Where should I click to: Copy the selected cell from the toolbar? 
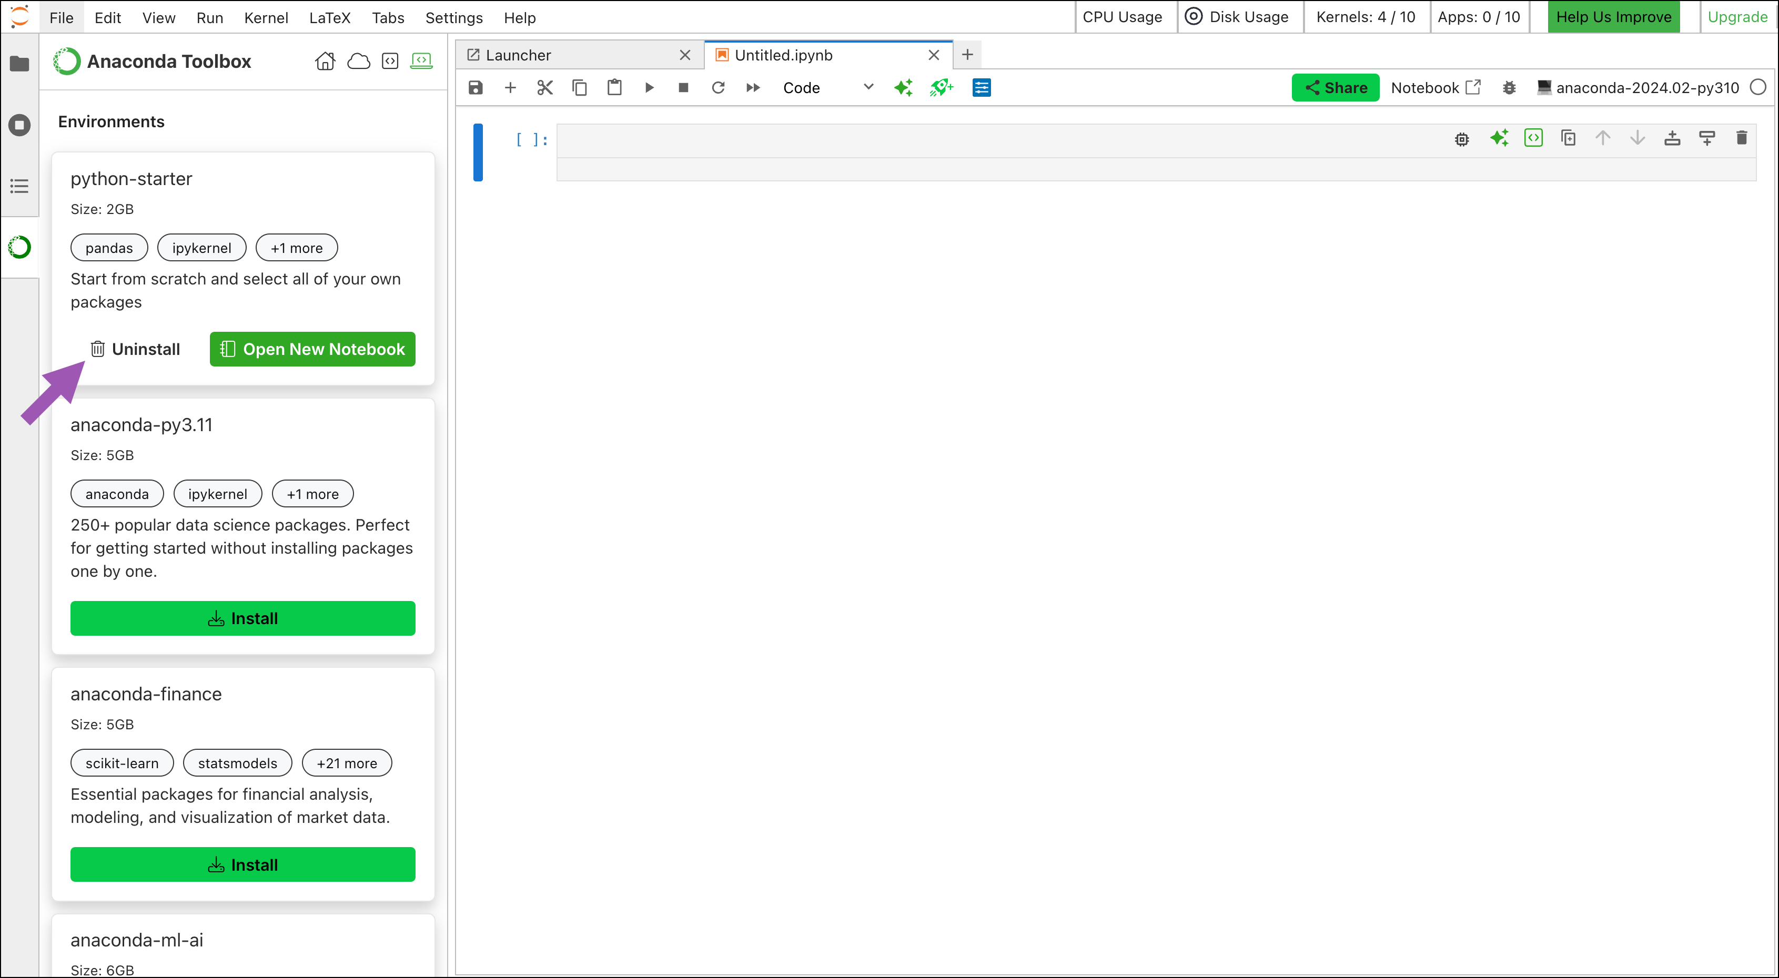tap(580, 88)
